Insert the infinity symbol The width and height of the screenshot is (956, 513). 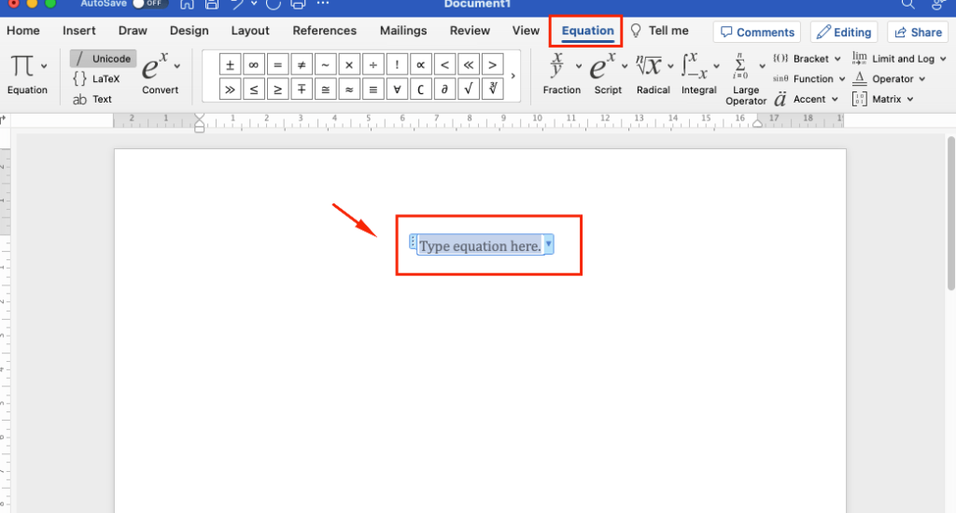tap(254, 64)
